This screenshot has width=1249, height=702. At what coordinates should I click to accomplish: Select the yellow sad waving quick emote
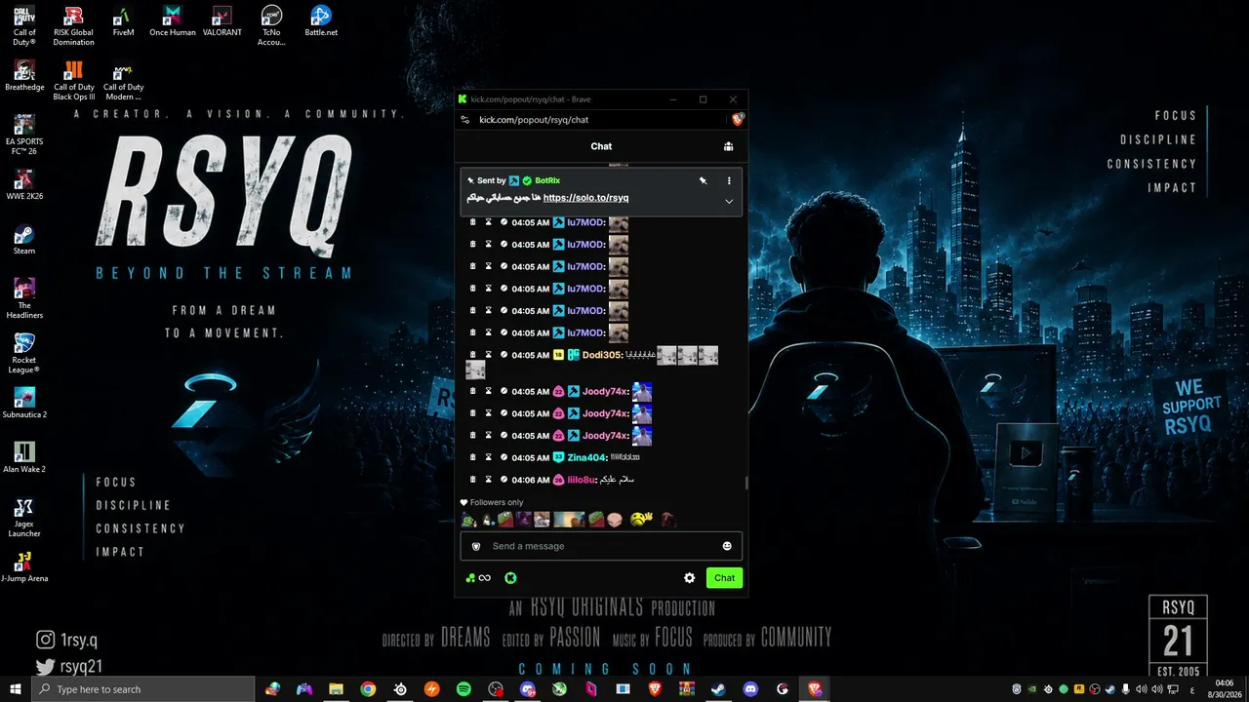pyautogui.click(x=641, y=519)
